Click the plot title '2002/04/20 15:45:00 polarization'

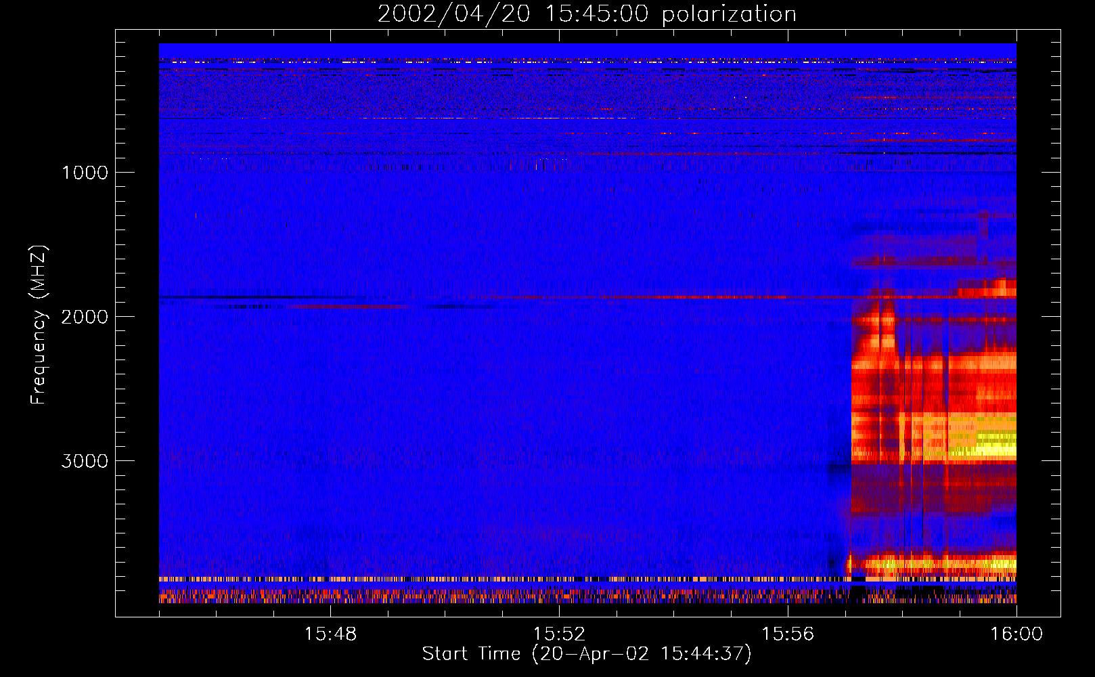[587, 14]
